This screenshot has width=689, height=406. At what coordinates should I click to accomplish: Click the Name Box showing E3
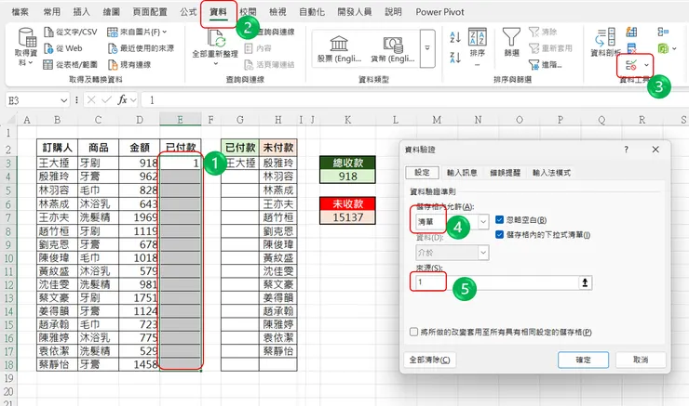(33, 100)
